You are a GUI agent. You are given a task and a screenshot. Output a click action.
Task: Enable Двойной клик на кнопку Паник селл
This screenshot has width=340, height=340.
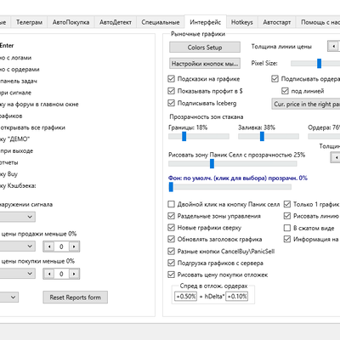(171, 204)
